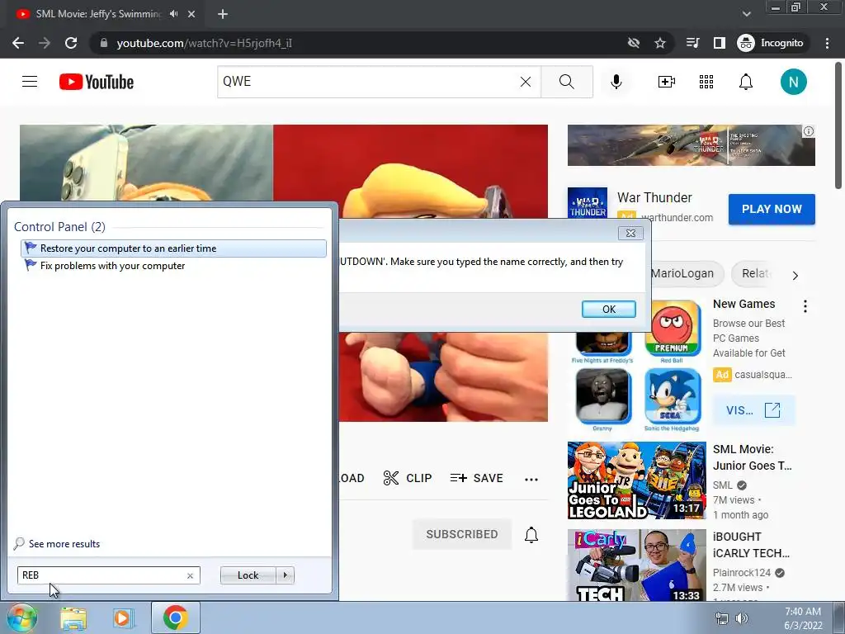The image size is (845, 634).
Task: Click the SUBSCRIBED button
Action: pos(462,534)
